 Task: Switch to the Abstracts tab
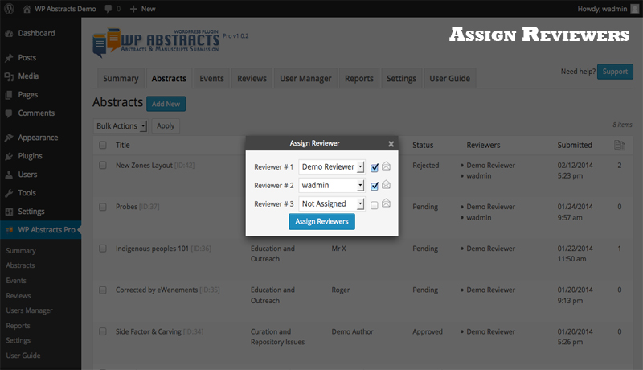(169, 78)
